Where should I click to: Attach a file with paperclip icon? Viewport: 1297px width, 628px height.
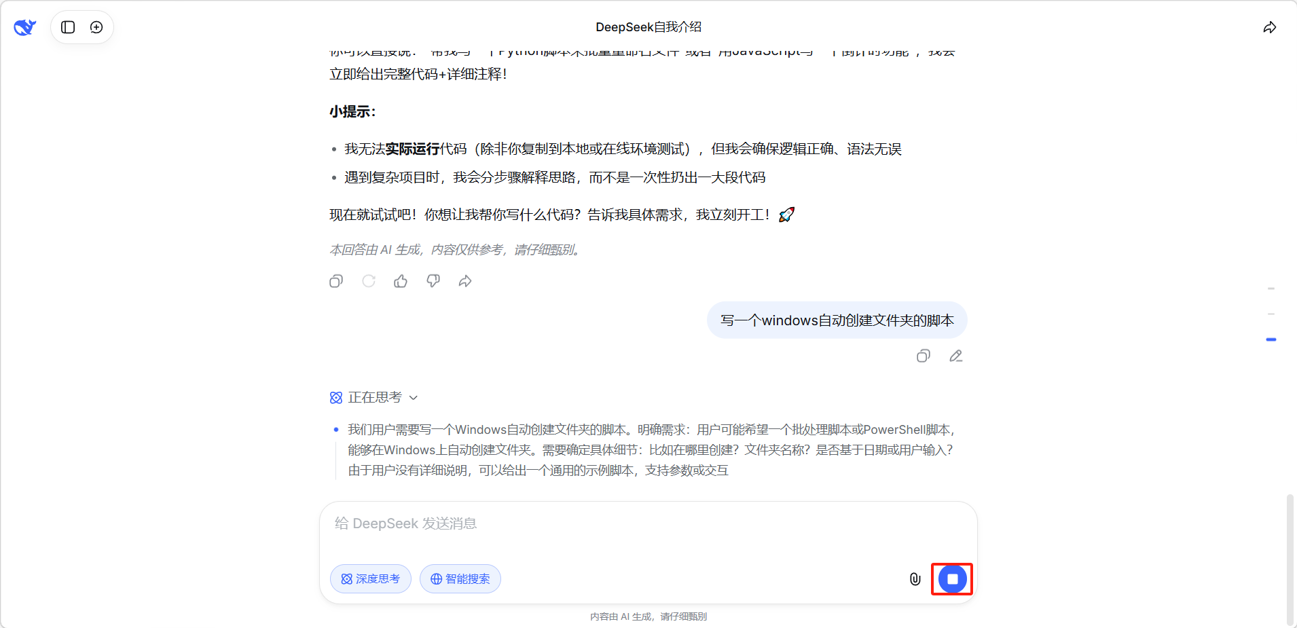915,579
